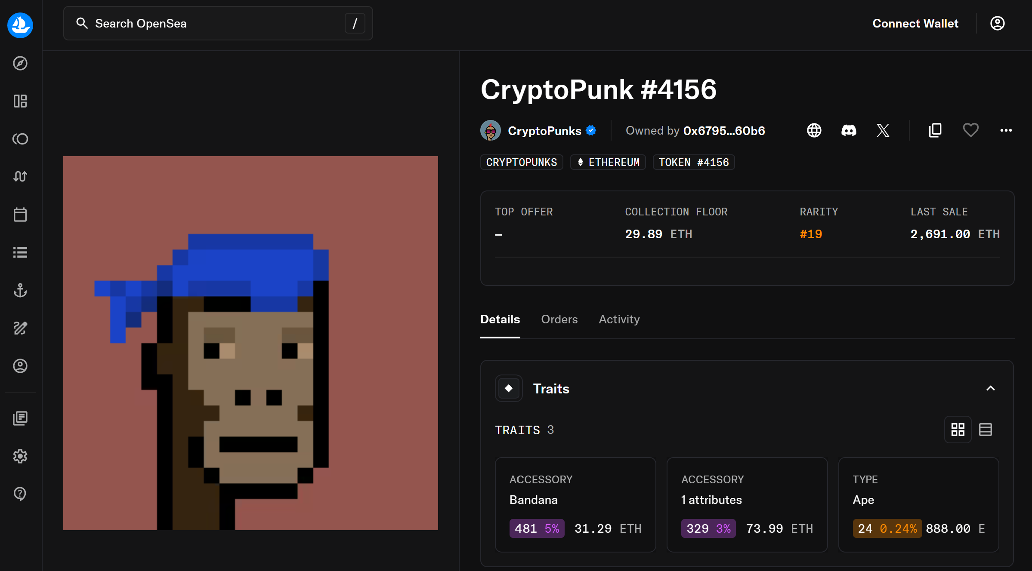Open the collection website globe icon
1032x571 pixels.
click(x=814, y=130)
